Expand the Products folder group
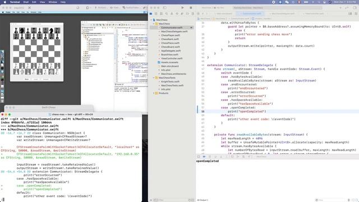Image resolution: width=359 pixels, height=202 pixels. click(x=154, y=93)
